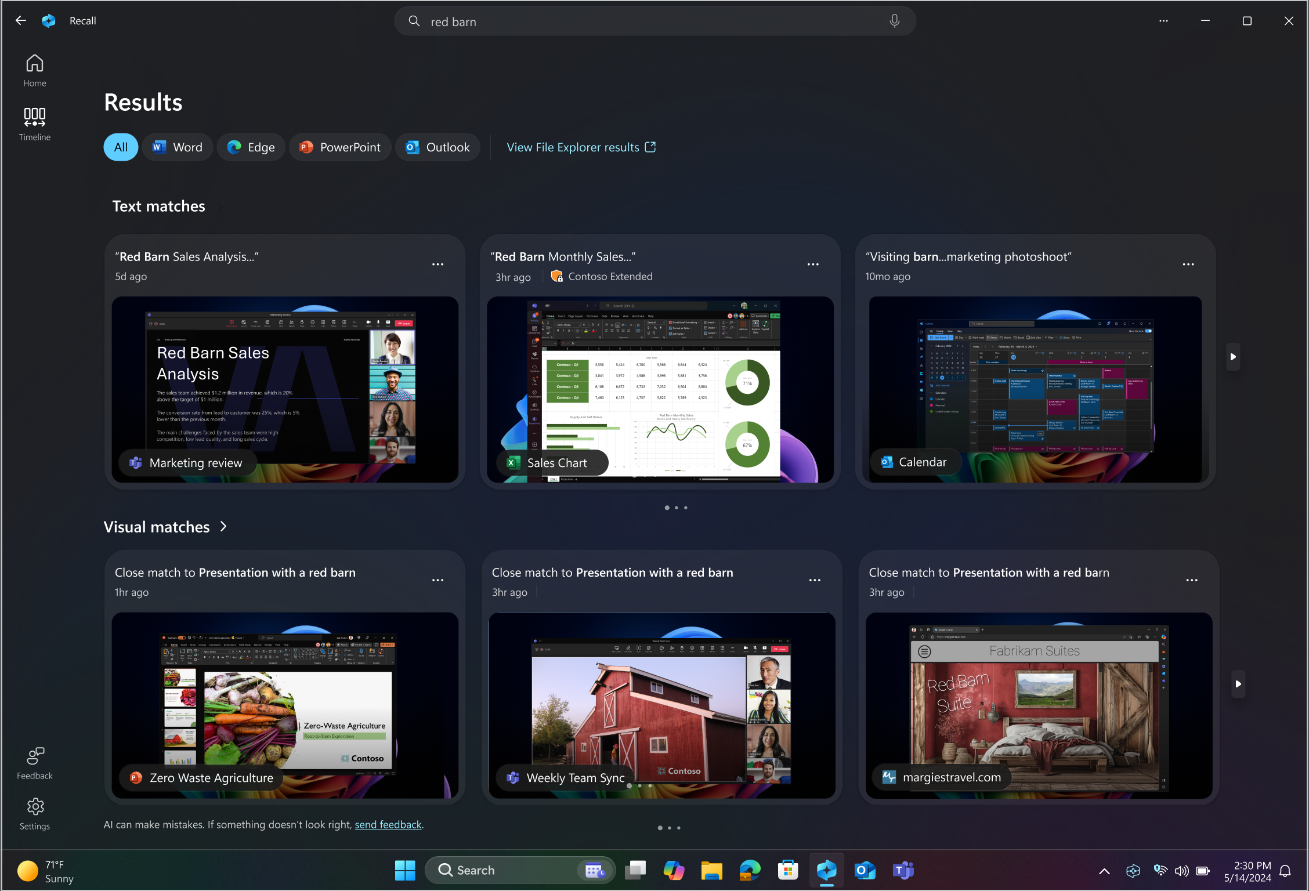This screenshot has width=1309, height=891.
Task: Go back using the back arrow
Action: point(21,21)
